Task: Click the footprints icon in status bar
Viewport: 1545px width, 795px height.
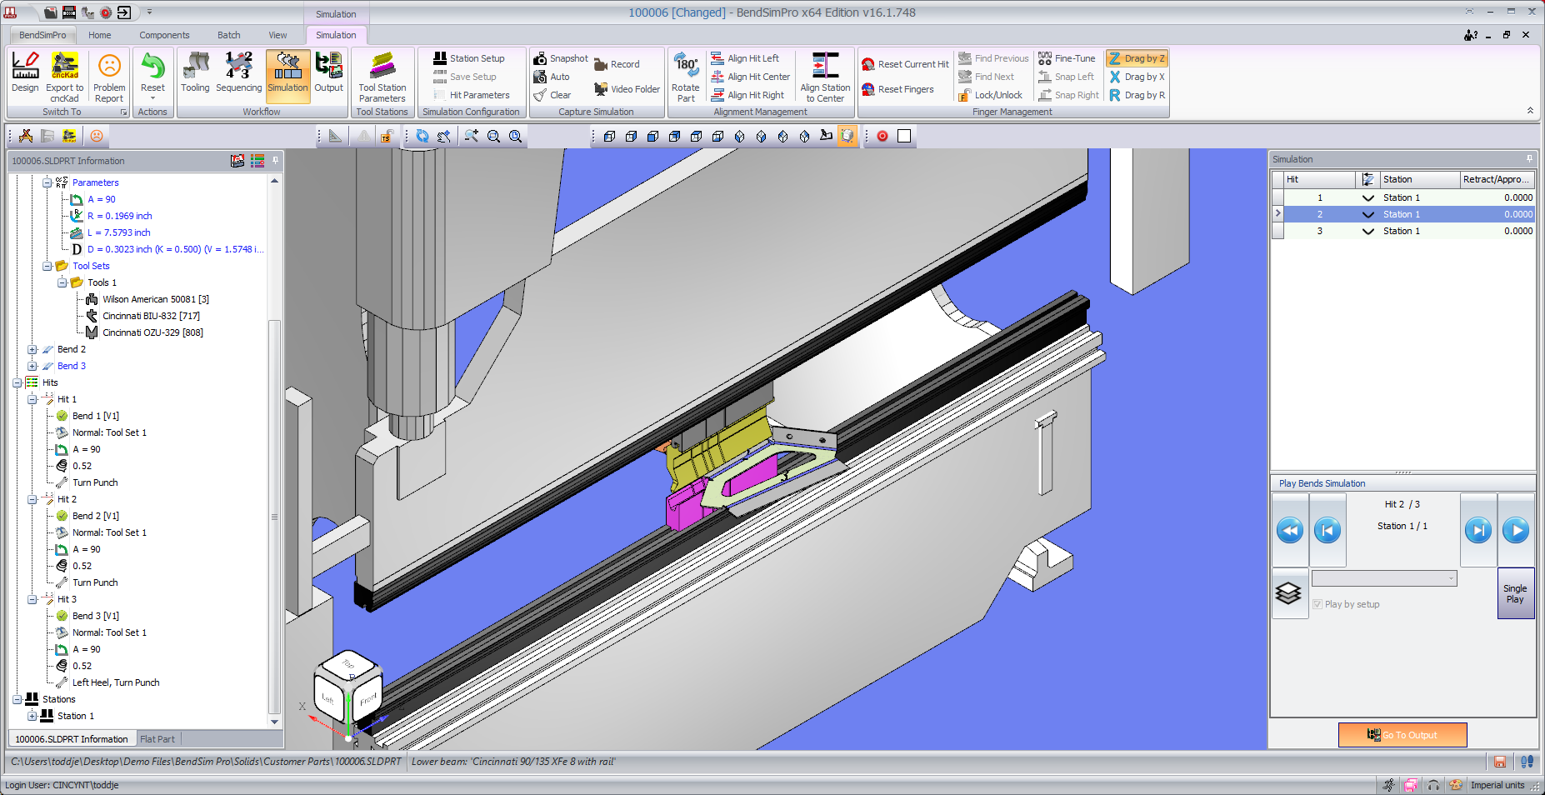Action: pyautogui.click(x=1527, y=762)
